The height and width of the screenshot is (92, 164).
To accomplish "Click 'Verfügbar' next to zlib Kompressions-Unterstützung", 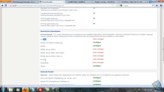I will click(97, 78).
